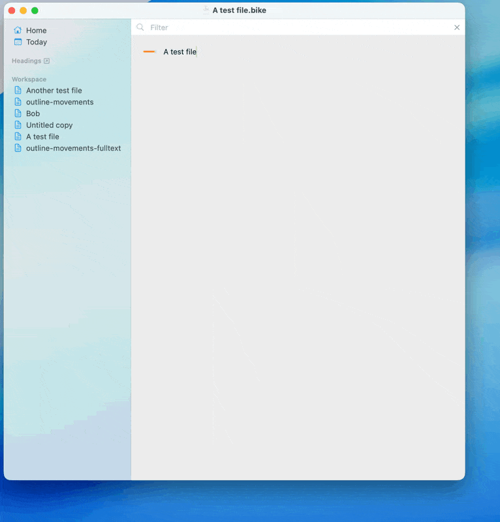Image resolution: width=500 pixels, height=522 pixels.
Task: Open the outline-movements file
Action: pyautogui.click(x=59, y=102)
